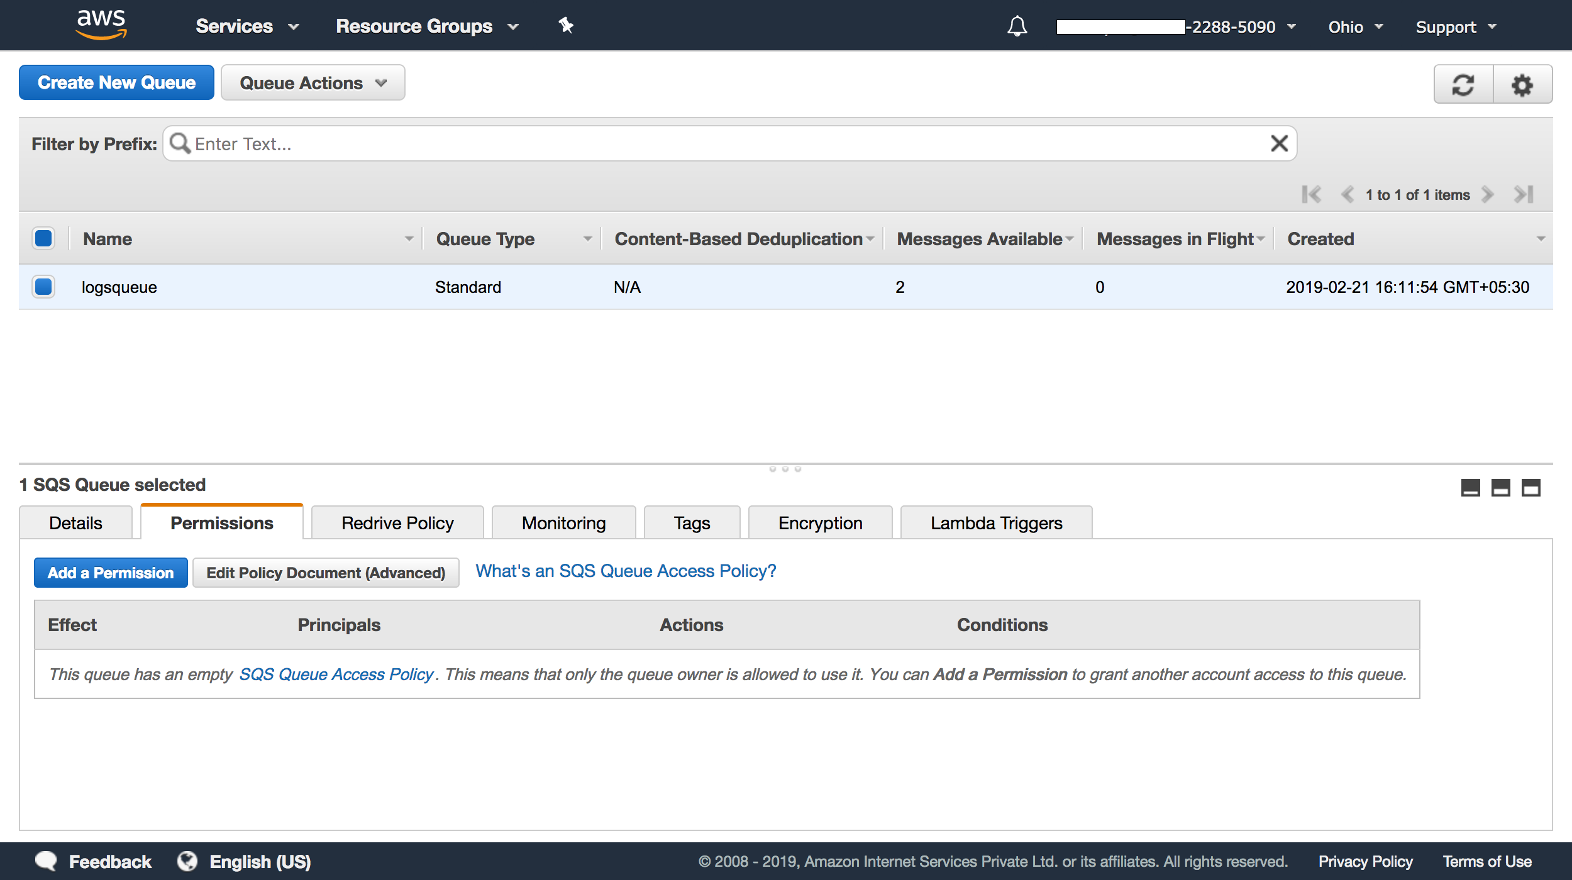The height and width of the screenshot is (880, 1572).
Task: Open the SQS preferences gear icon
Action: [1522, 84]
